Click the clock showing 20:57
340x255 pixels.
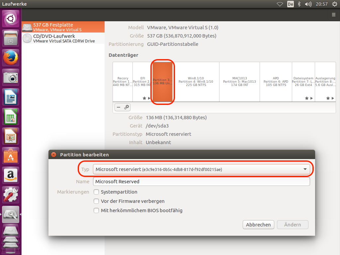(321, 4)
